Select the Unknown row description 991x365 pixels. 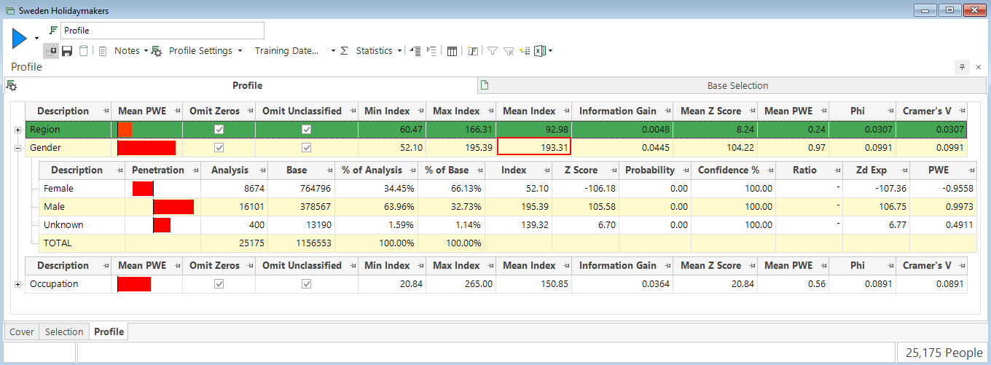click(63, 224)
